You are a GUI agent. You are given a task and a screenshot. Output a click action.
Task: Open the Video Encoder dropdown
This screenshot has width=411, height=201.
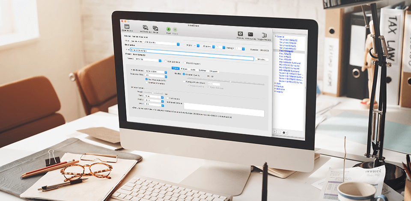pyautogui.click(x=155, y=72)
